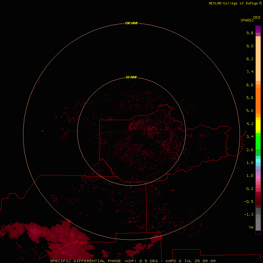
Task: Click the NEXLAB-College of DuPage credit text
Action: pyautogui.click(x=233, y=3)
